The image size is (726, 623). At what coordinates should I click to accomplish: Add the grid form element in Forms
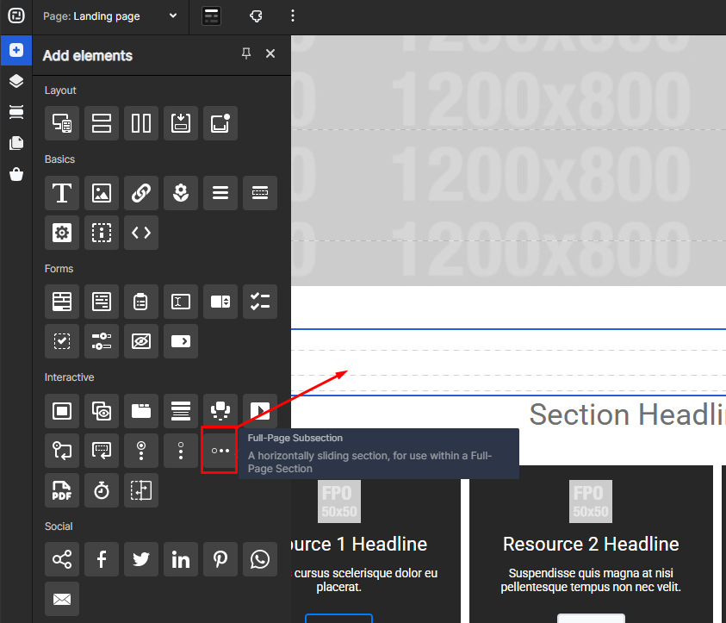[62, 302]
